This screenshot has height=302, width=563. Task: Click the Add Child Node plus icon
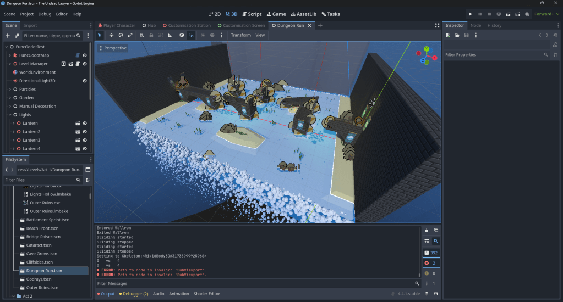[8, 35]
